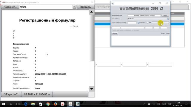Viewport: 191px width, 107px height.
Task: Click the Expiry Date input field
Action: coord(132,23)
